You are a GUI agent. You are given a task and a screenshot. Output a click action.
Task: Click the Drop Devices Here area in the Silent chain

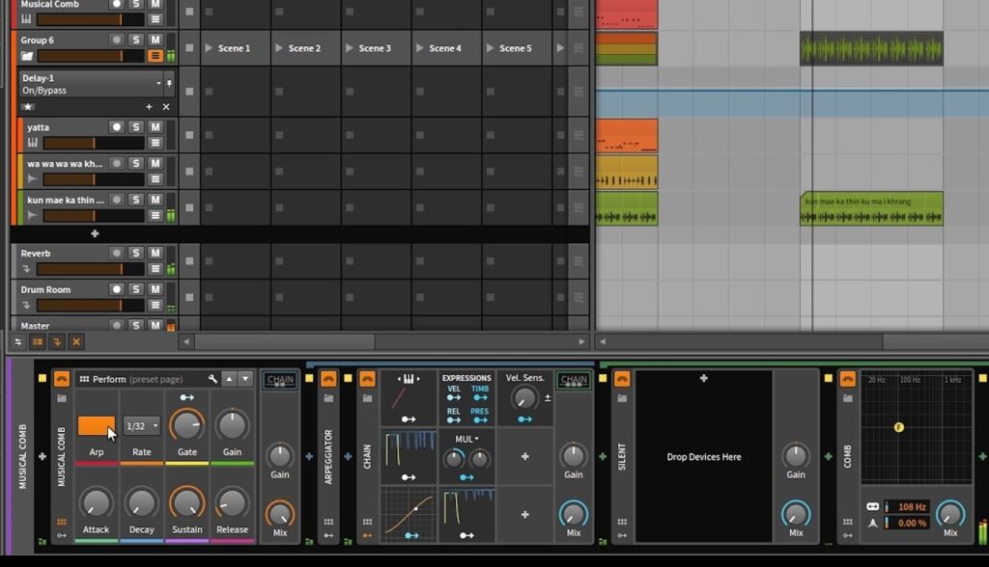click(703, 456)
